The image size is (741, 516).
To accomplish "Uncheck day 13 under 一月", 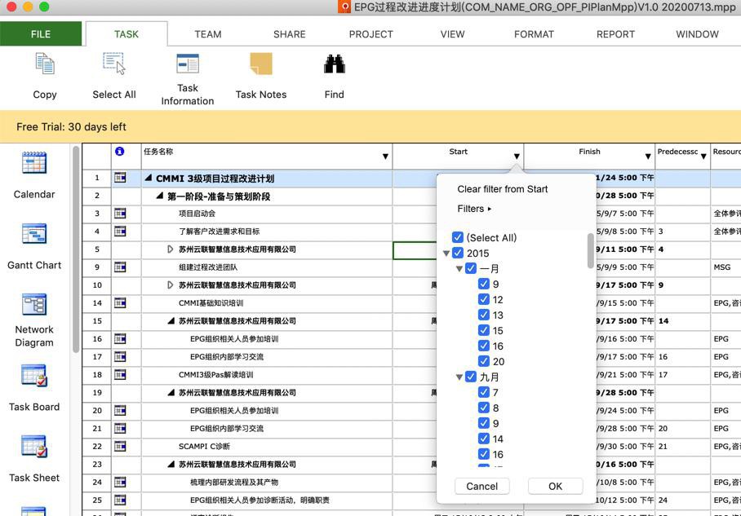I will pos(483,315).
